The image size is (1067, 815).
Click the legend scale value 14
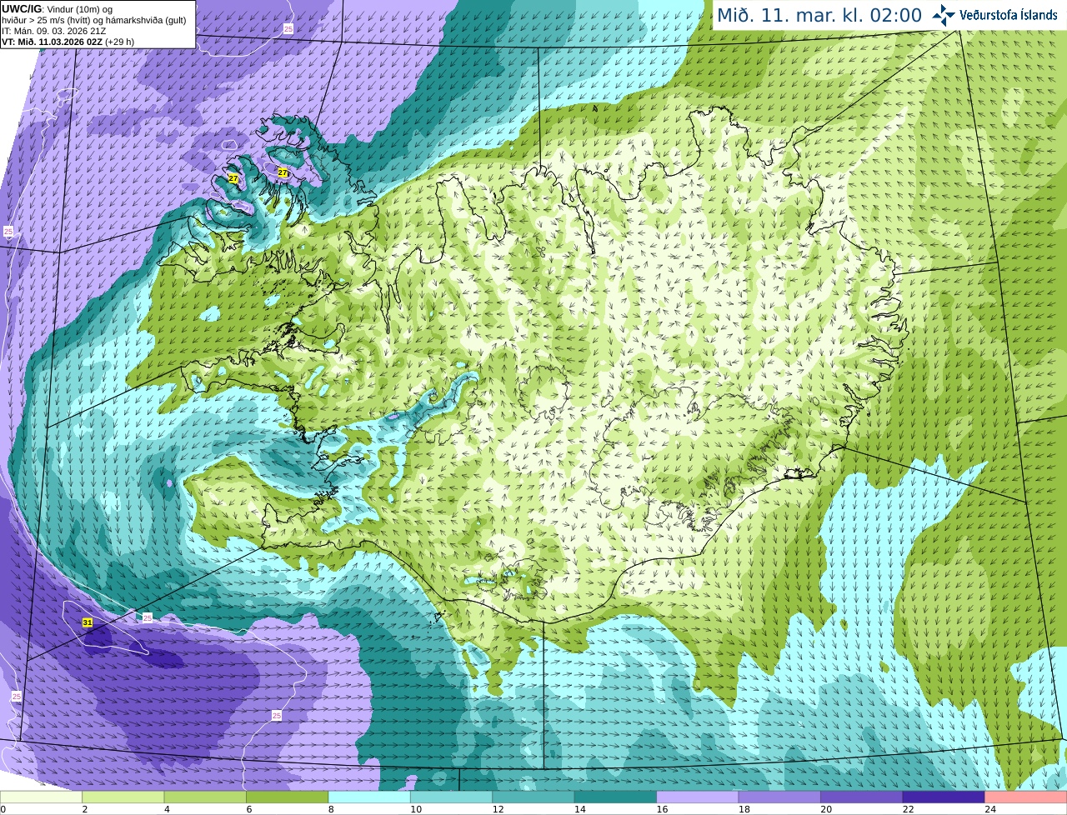coord(580,809)
